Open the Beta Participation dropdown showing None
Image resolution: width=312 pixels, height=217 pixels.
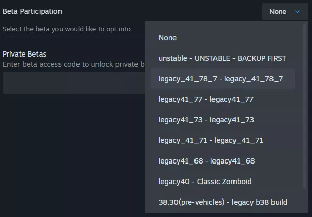285,11
